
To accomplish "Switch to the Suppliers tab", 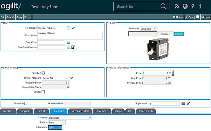I will pyautogui.click(x=25, y=111).
